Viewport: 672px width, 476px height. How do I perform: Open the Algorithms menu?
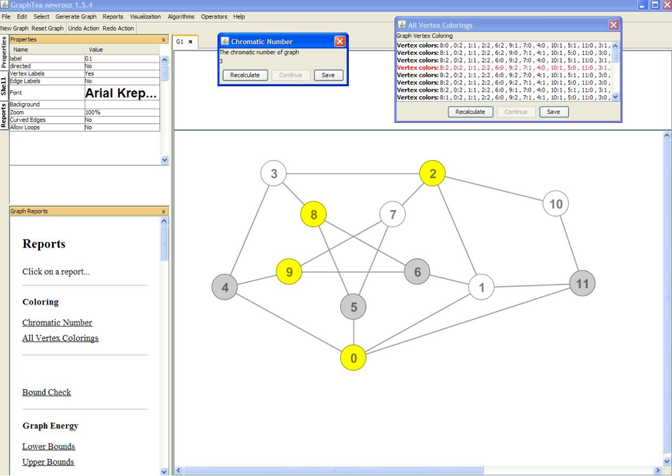(181, 16)
